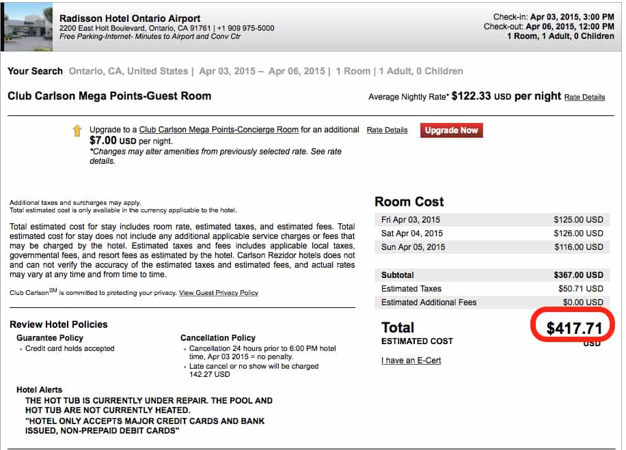Click the Subtotal $367.00 USD value
Screen dimensions: 626x450
(x=578, y=275)
